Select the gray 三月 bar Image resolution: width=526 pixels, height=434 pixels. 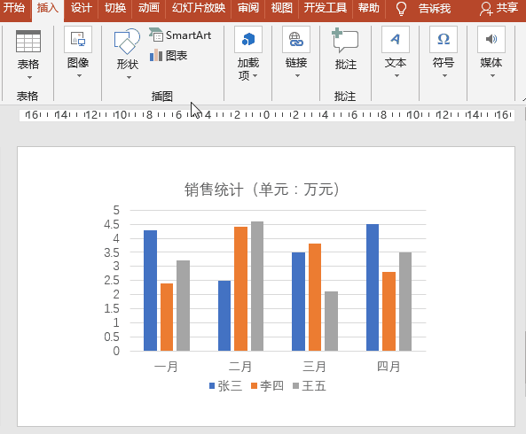(332, 322)
